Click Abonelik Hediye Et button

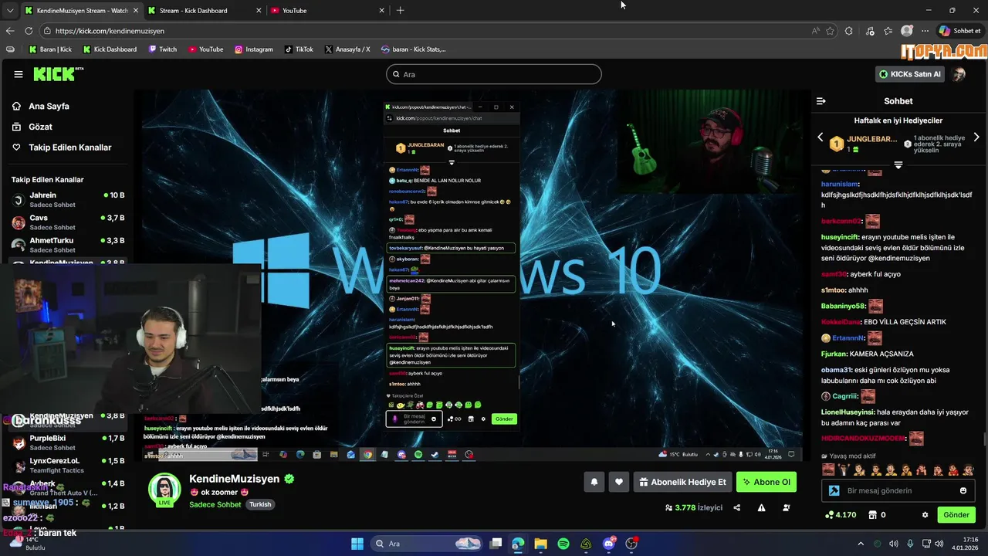point(682,482)
